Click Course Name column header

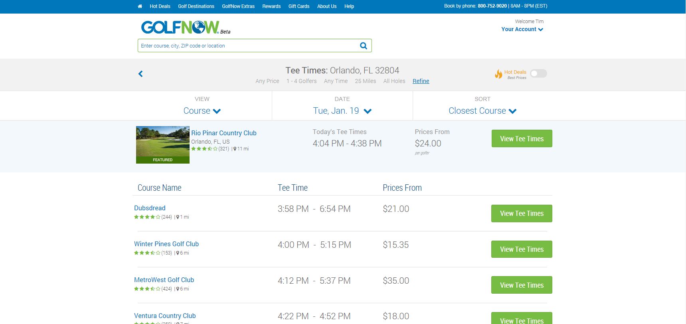click(159, 188)
